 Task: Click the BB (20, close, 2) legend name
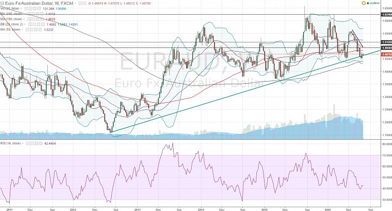pos(12,24)
